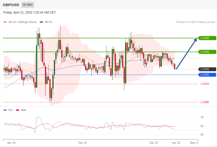This screenshot has height=147, width=217.
Task: Click the Apr 19 date axis label
Action: 11,143
